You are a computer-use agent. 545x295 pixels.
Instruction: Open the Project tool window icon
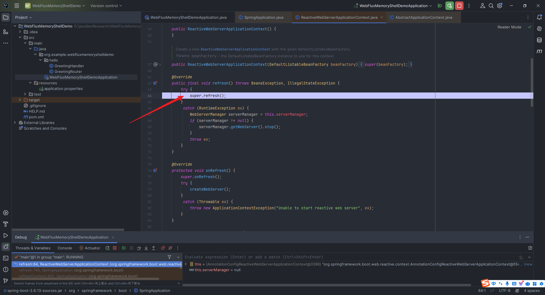click(x=6, y=17)
